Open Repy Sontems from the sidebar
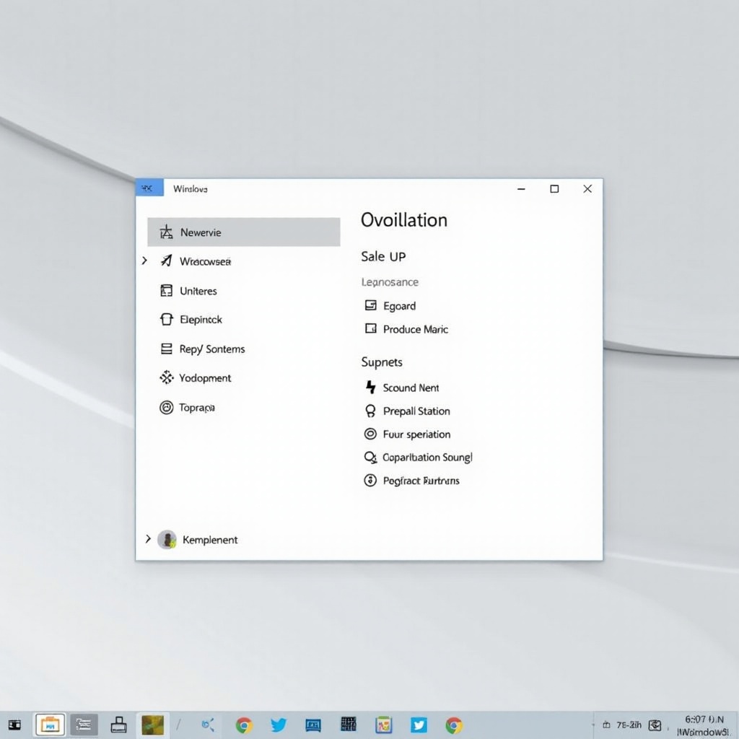The height and width of the screenshot is (739, 739). click(x=211, y=349)
